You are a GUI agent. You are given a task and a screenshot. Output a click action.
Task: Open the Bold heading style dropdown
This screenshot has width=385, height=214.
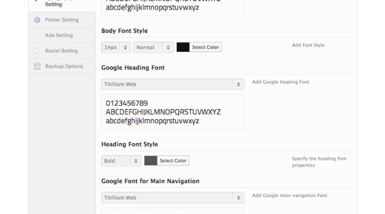click(121, 161)
